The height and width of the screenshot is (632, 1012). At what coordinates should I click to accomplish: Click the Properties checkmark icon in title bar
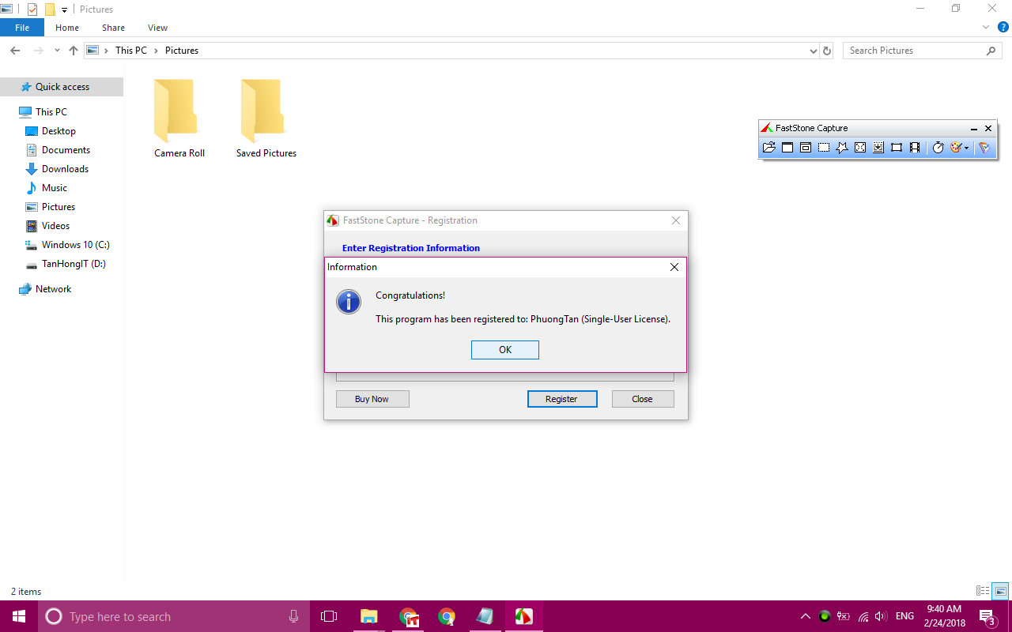(32, 9)
